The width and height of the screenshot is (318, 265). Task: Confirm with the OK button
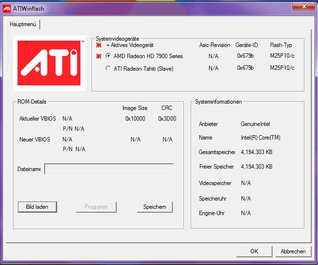254,251
